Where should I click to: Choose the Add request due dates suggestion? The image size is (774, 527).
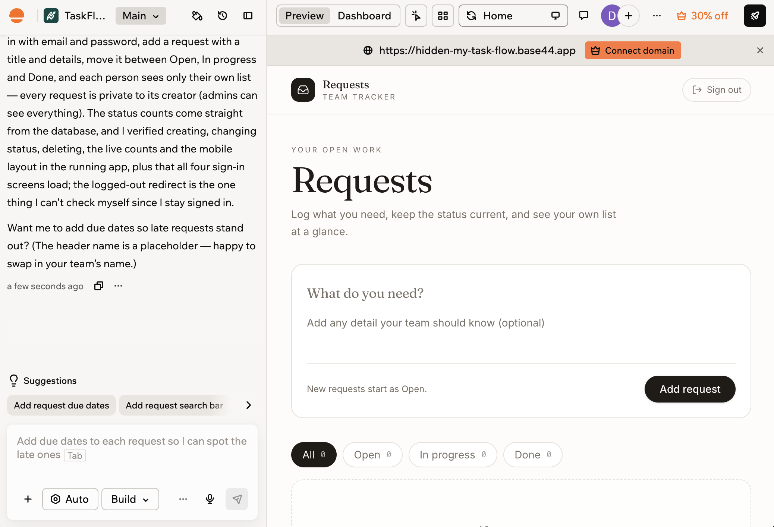[62, 405]
